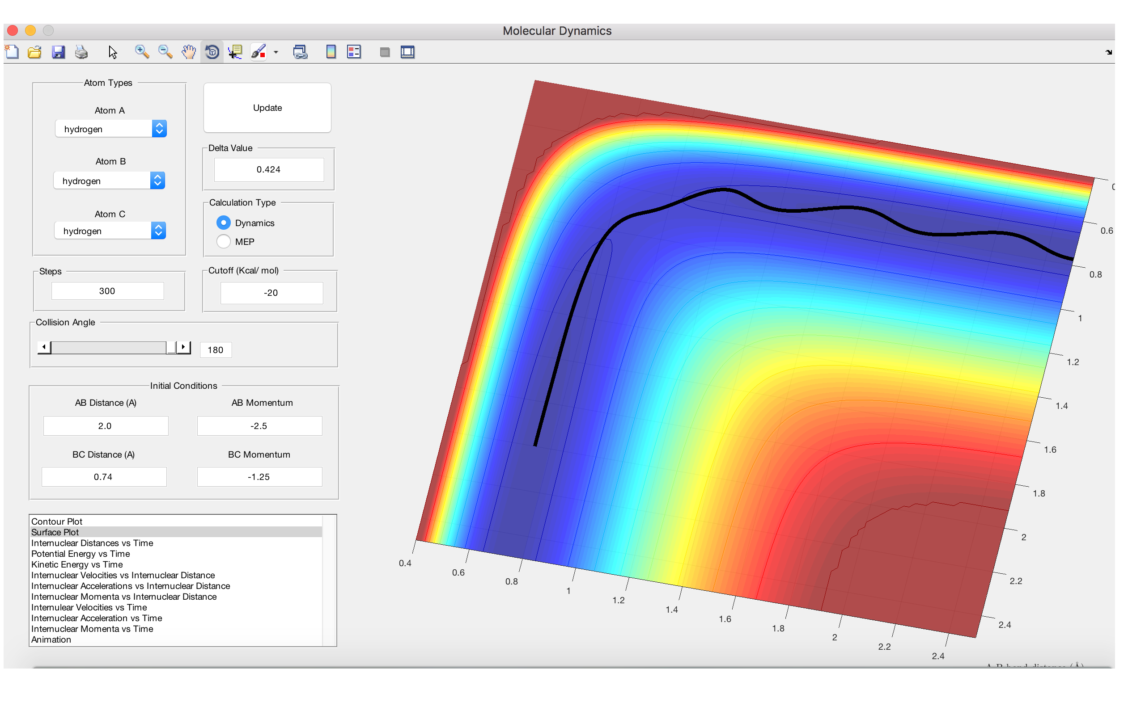The width and height of the screenshot is (1145, 715).
Task: Select the Zoom In magnifier tool
Action: [141, 52]
